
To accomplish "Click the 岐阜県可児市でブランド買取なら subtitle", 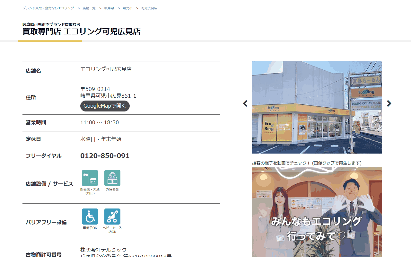I will [51, 24].
